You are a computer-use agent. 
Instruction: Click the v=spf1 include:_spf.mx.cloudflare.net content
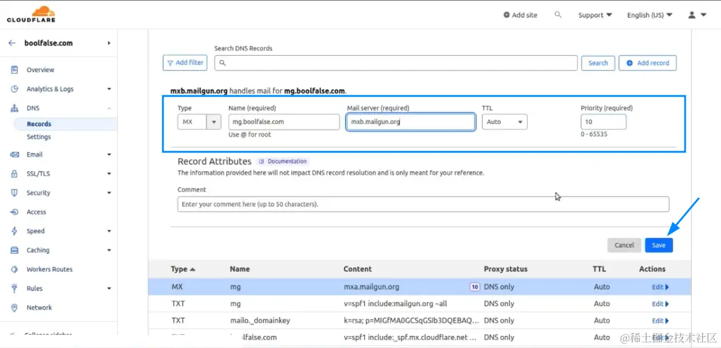tap(410, 338)
